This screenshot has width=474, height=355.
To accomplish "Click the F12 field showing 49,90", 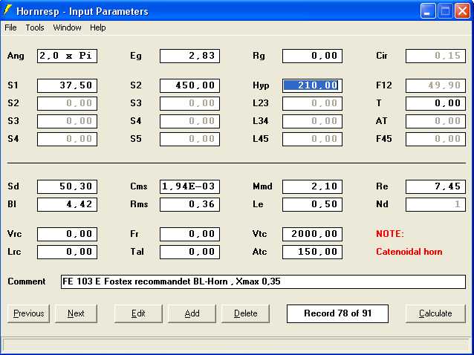I will coord(435,85).
